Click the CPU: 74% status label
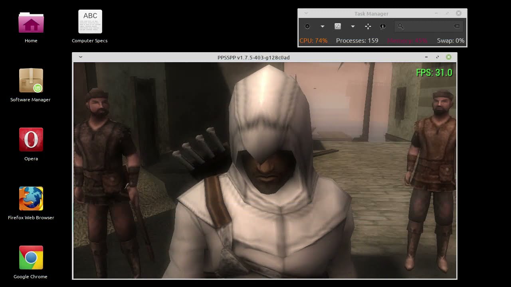The height and width of the screenshot is (287, 511). (313, 41)
